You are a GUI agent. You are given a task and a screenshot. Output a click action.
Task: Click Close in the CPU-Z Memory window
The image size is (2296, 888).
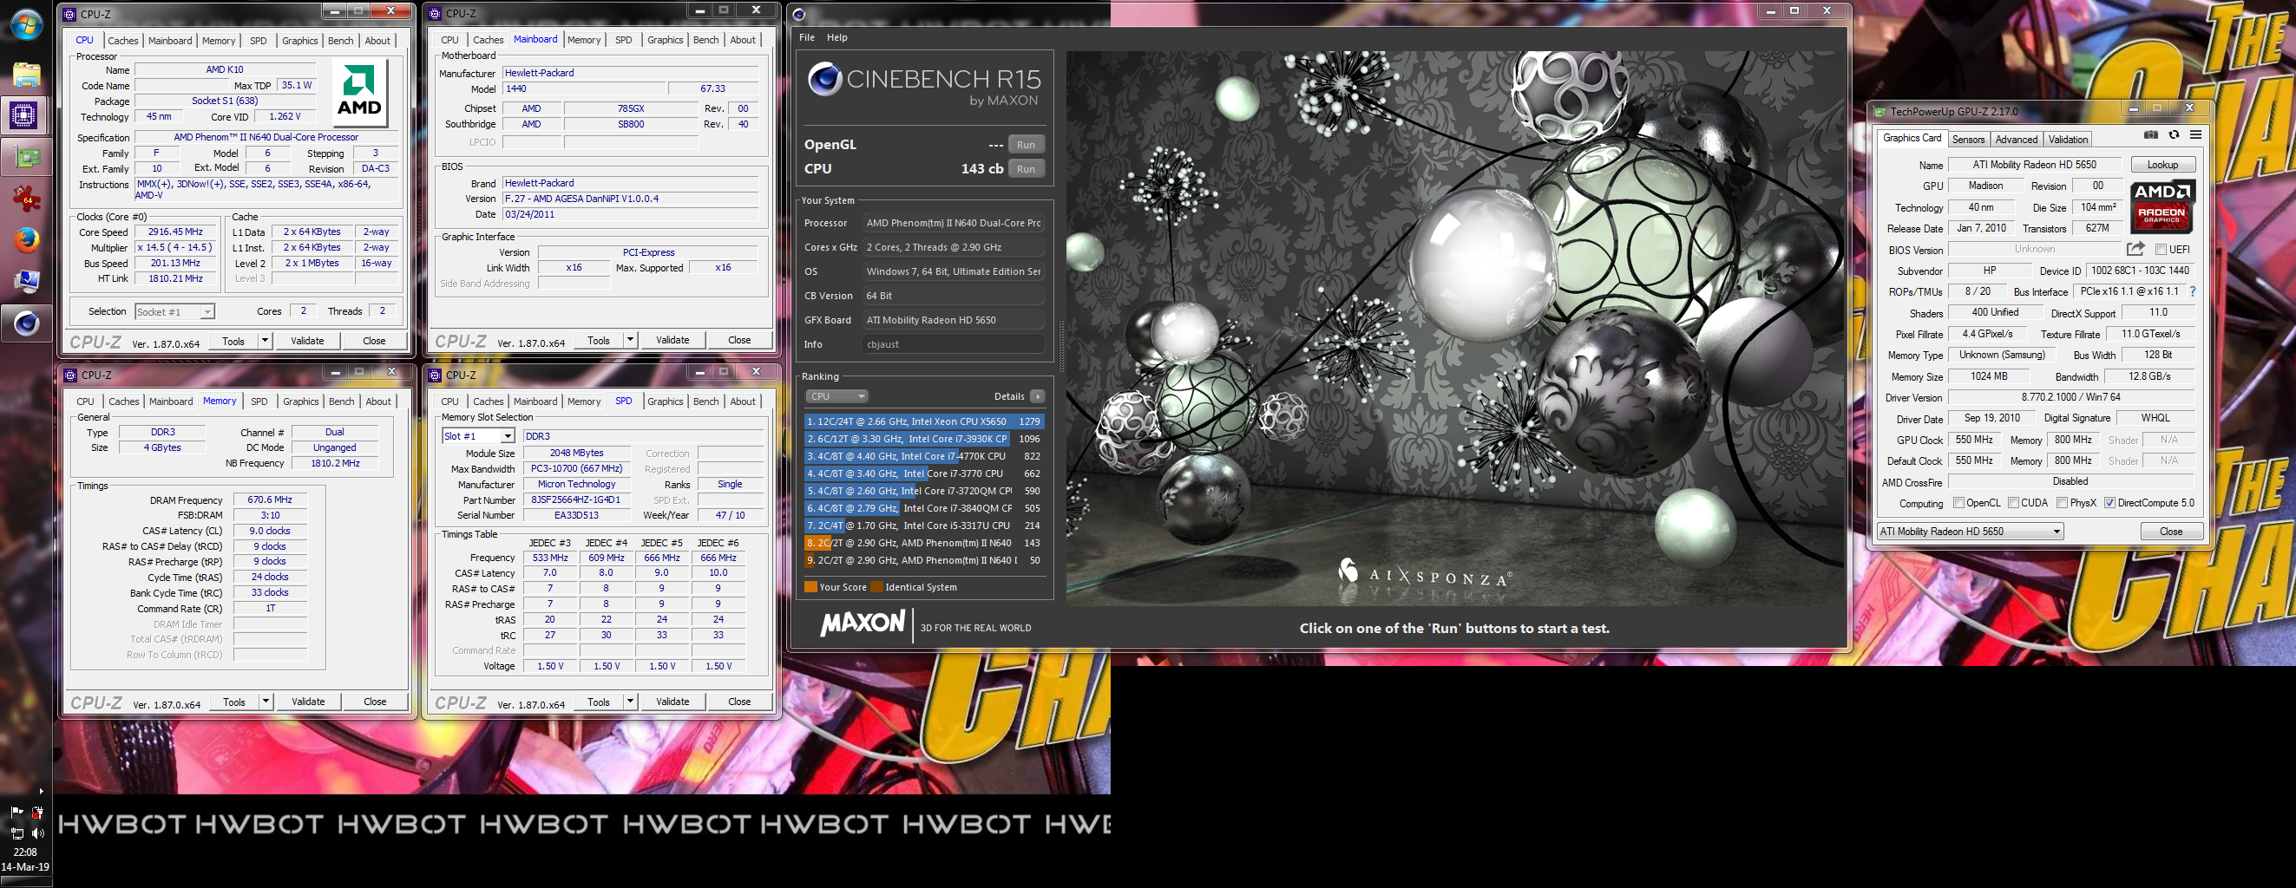374,701
